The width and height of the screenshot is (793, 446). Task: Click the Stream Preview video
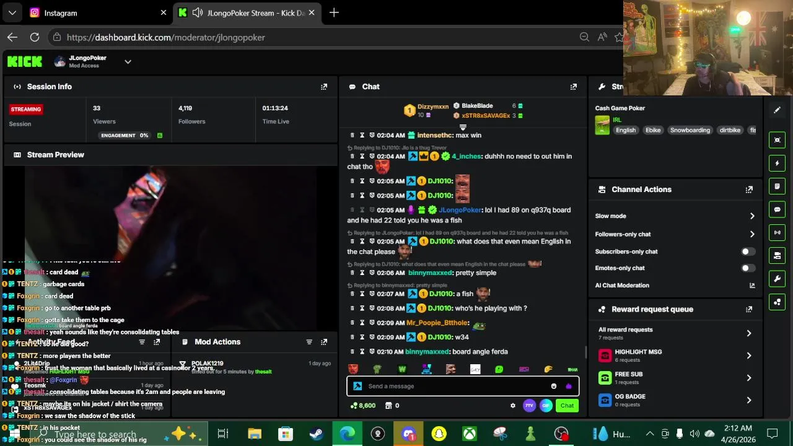171,248
